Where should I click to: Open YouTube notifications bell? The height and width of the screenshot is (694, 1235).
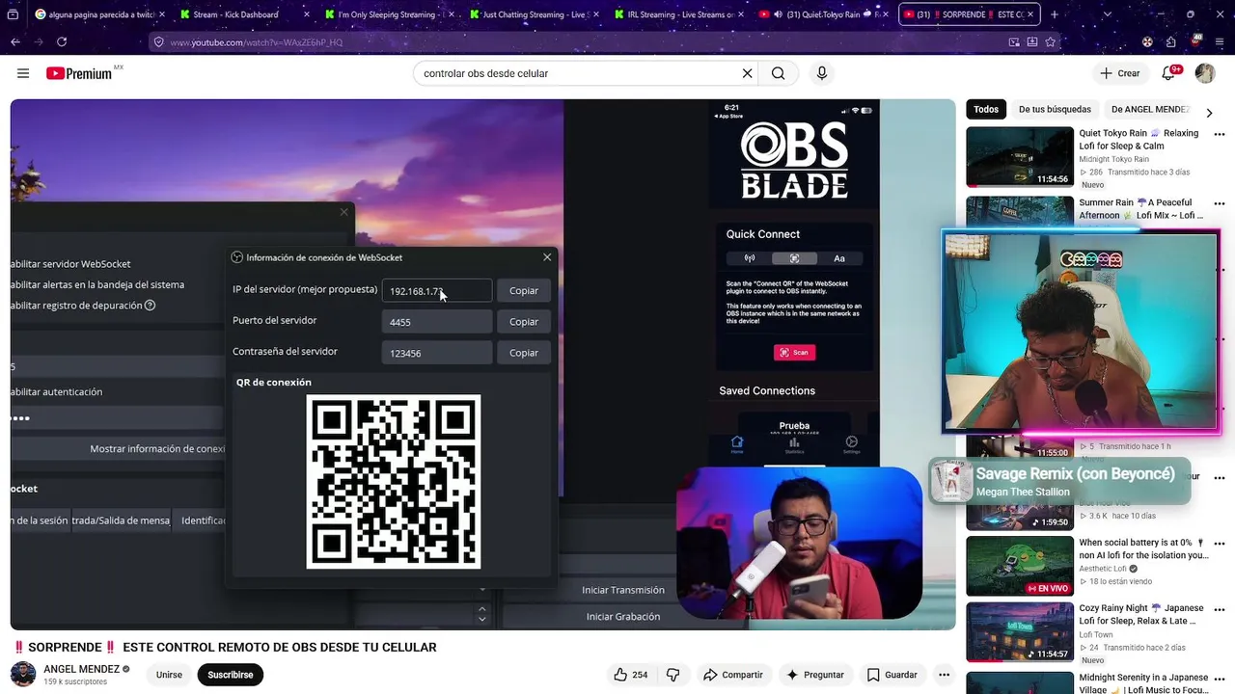click(1168, 73)
